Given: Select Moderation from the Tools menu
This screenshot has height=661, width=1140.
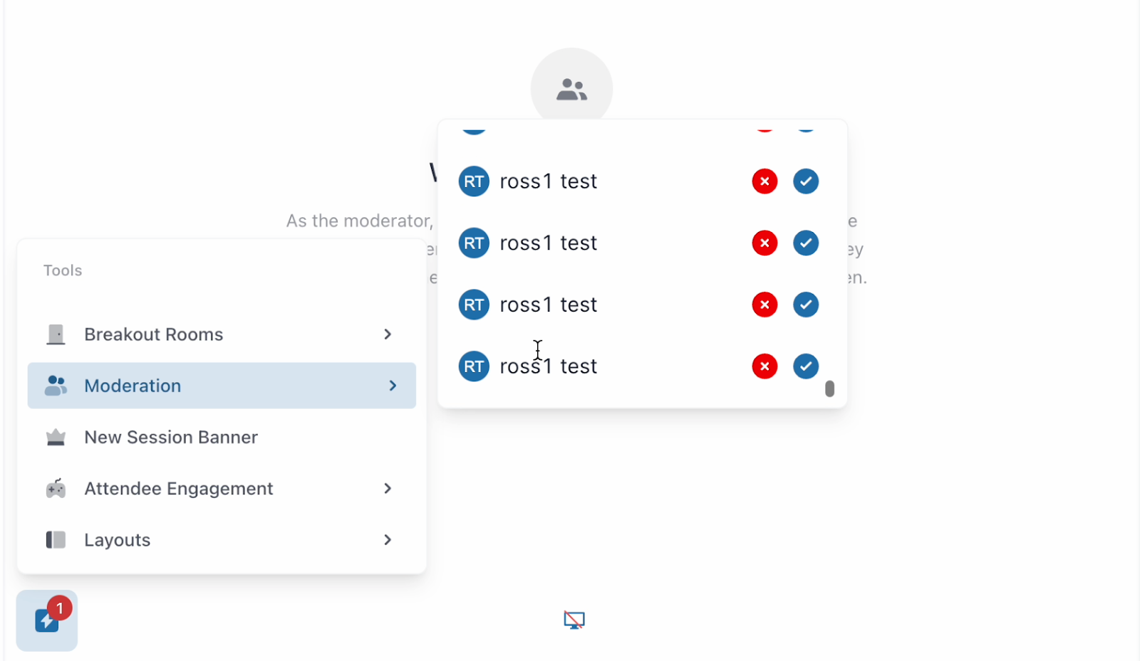Looking at the screenshot, I should click(x=133, y=386).
